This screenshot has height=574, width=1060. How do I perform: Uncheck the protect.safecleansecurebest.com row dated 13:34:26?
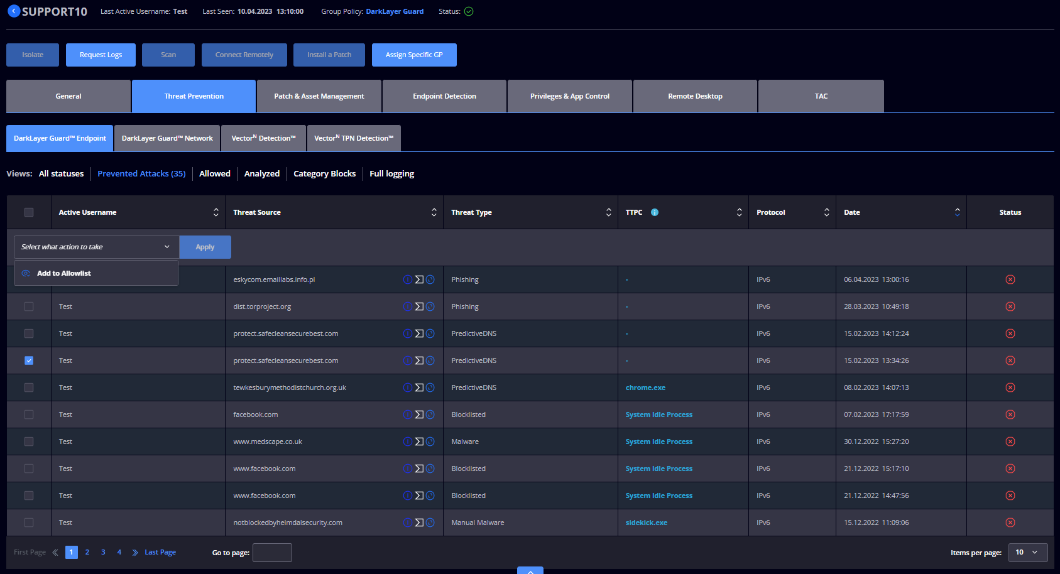tap(29, 360)
